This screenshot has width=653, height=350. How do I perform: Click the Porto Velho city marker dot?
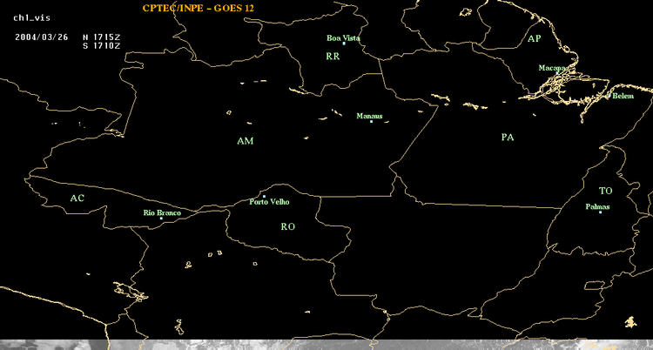pyautogui.click(x=264, y=196)
